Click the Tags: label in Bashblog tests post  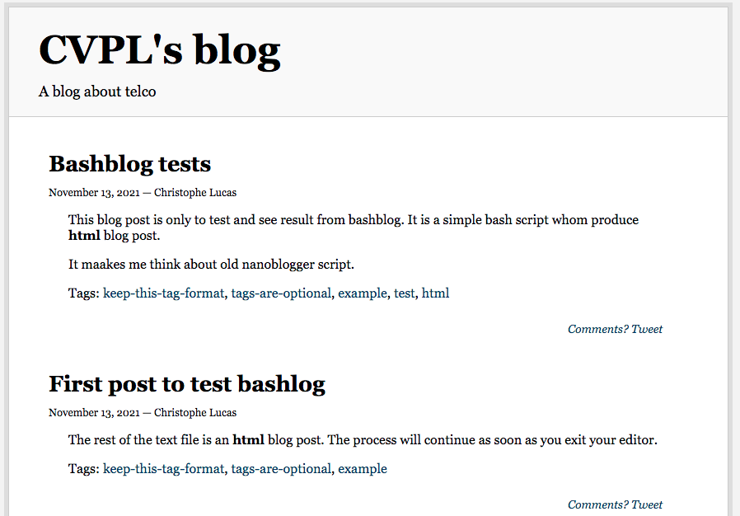83,293
